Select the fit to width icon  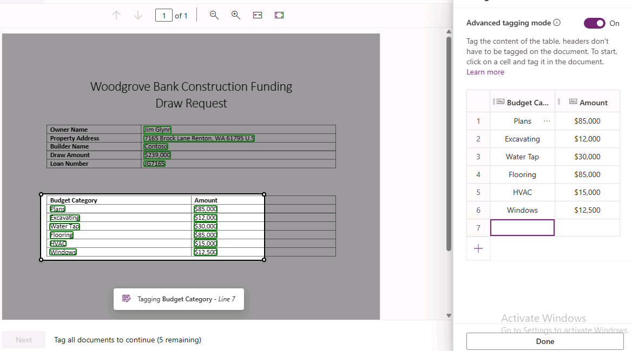(x=258, y=15)
